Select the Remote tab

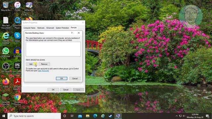pos(74,27)
